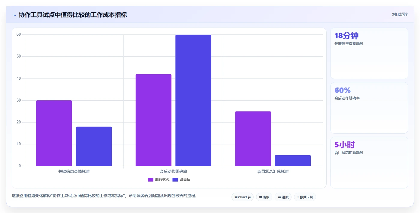The image size is (420, 213).
Task: Click the blue 项目状态汇总耗时 bar at 5
Action: coord(293,161)
